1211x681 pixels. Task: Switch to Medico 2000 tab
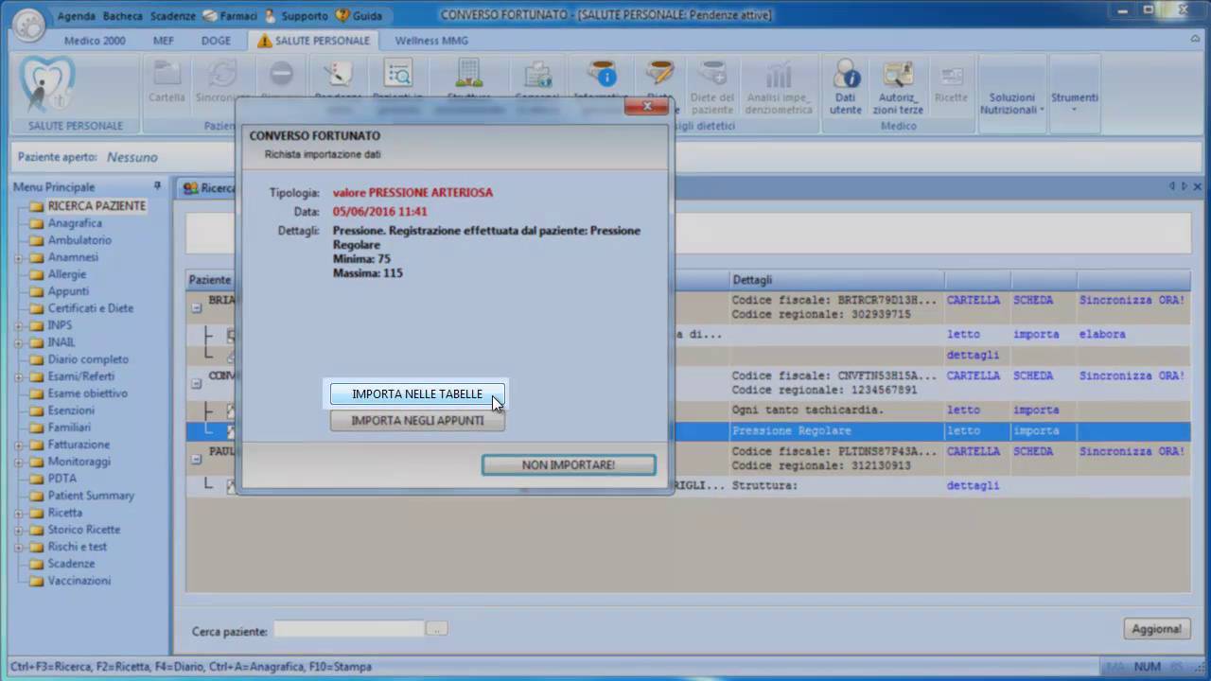(95, 41)
